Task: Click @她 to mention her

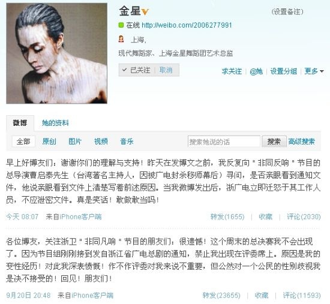Action: click(256, 71)
